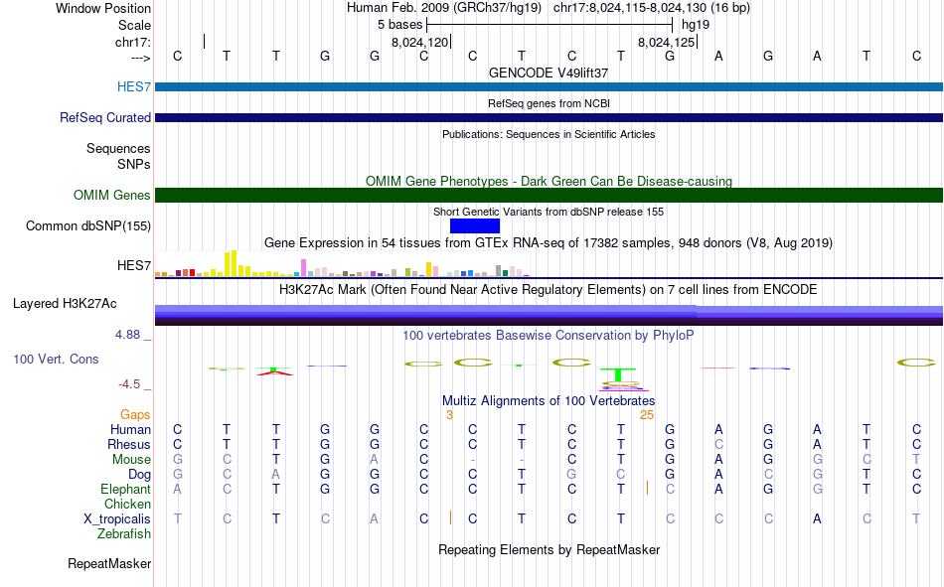Click RefSeq genes from NCBI title
Screen dimensions: 944x587
pyautogui.click(x=549, y=103)
